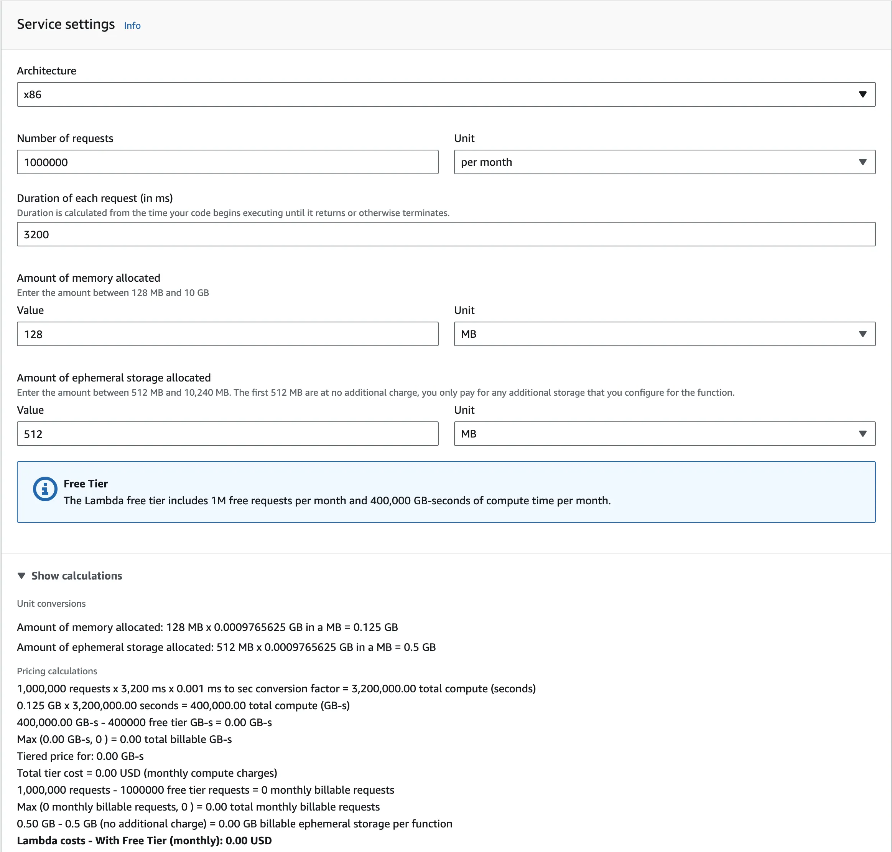
Task: Click the Info link beside Service settings
Action: pyautogui.click(x=132, y=25)
